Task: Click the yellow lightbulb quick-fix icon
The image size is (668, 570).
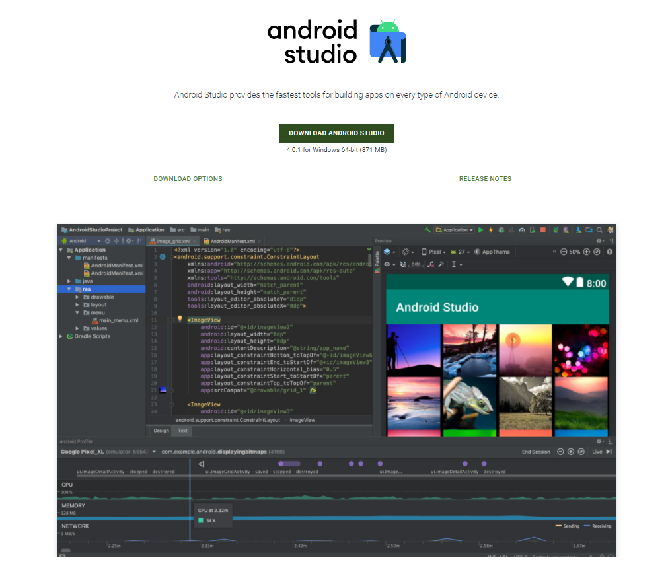Action: 180,318
